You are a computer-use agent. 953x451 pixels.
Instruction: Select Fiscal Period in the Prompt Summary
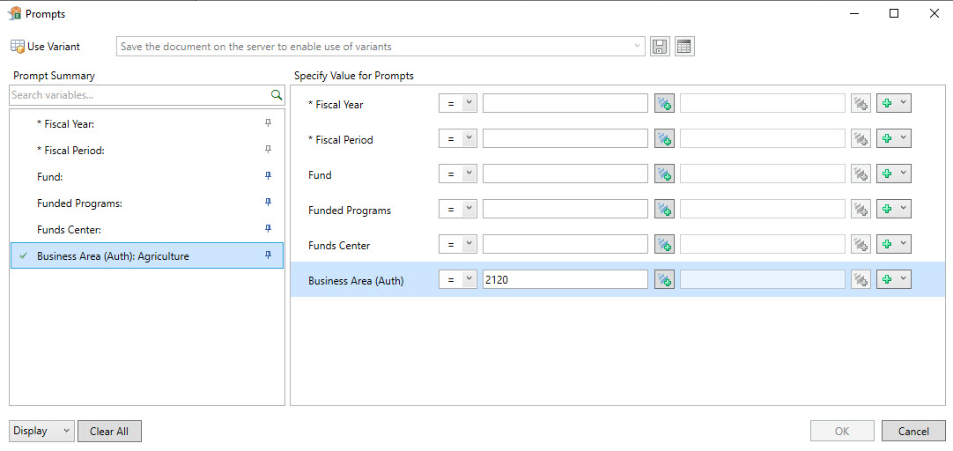pyautogui.click(x=146, y=150)
